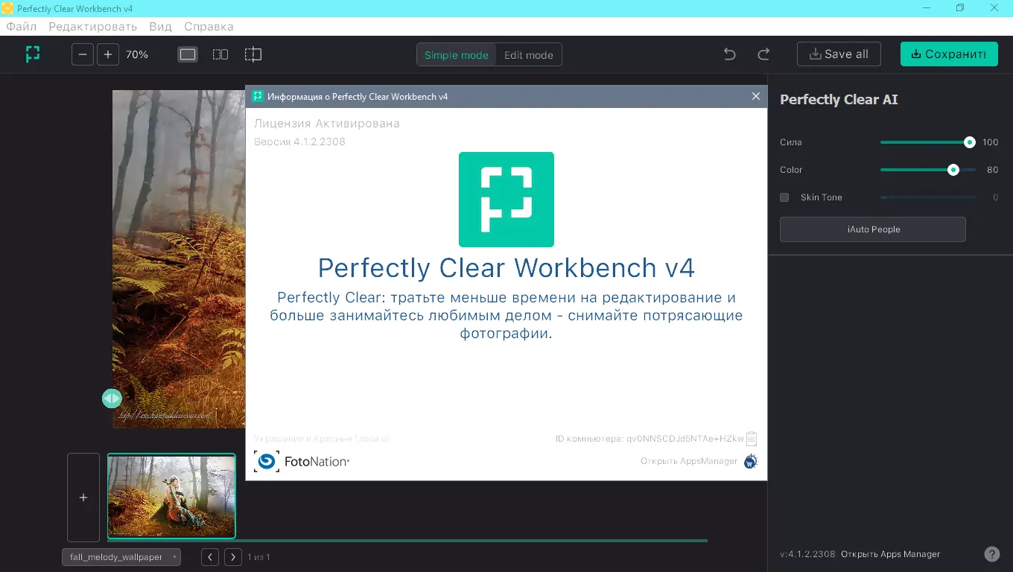This screenshot has width=1013, height=572.
Task: Adjust the Color slider
Action: [927, 170]
